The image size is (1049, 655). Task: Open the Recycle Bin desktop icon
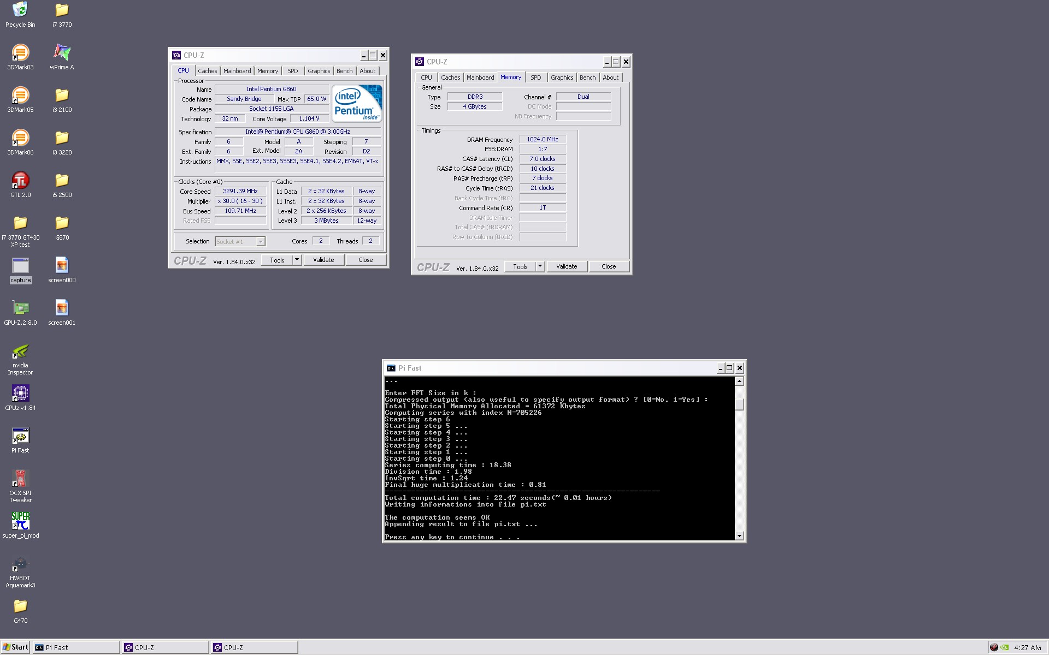[x=20, y=14]
